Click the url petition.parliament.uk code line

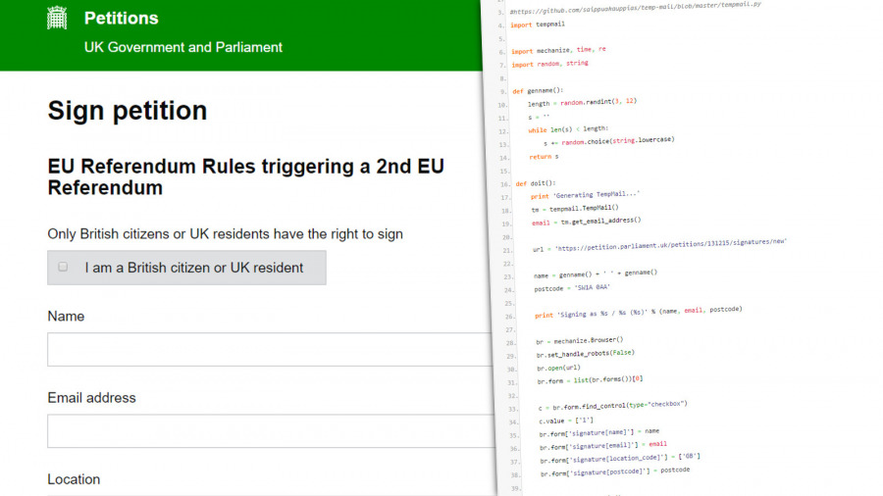coord(659,245)
